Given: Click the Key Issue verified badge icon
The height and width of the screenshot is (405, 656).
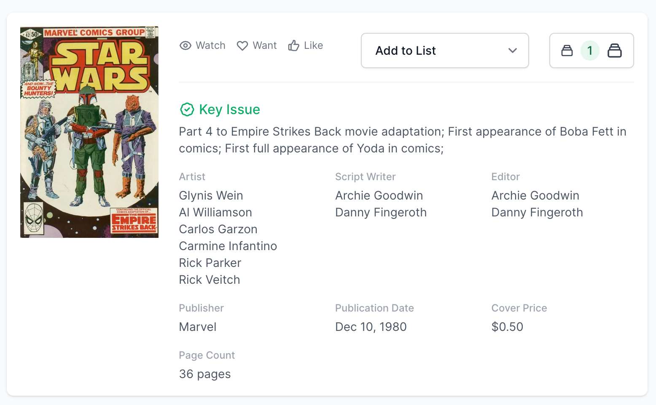Looking at the screenshot, I should [x=187, y=109].
